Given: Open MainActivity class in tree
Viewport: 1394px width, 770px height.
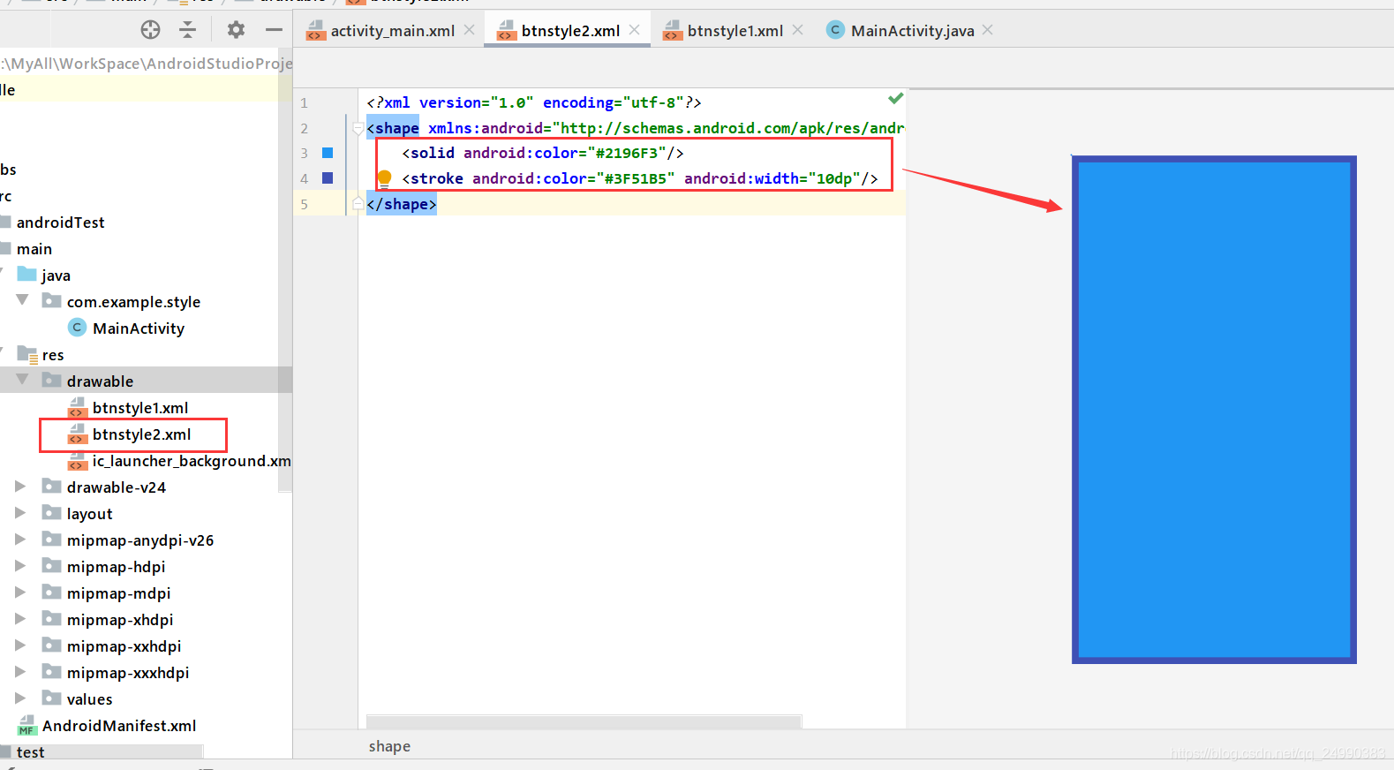Looking at the screenshot, I should 139,328.
